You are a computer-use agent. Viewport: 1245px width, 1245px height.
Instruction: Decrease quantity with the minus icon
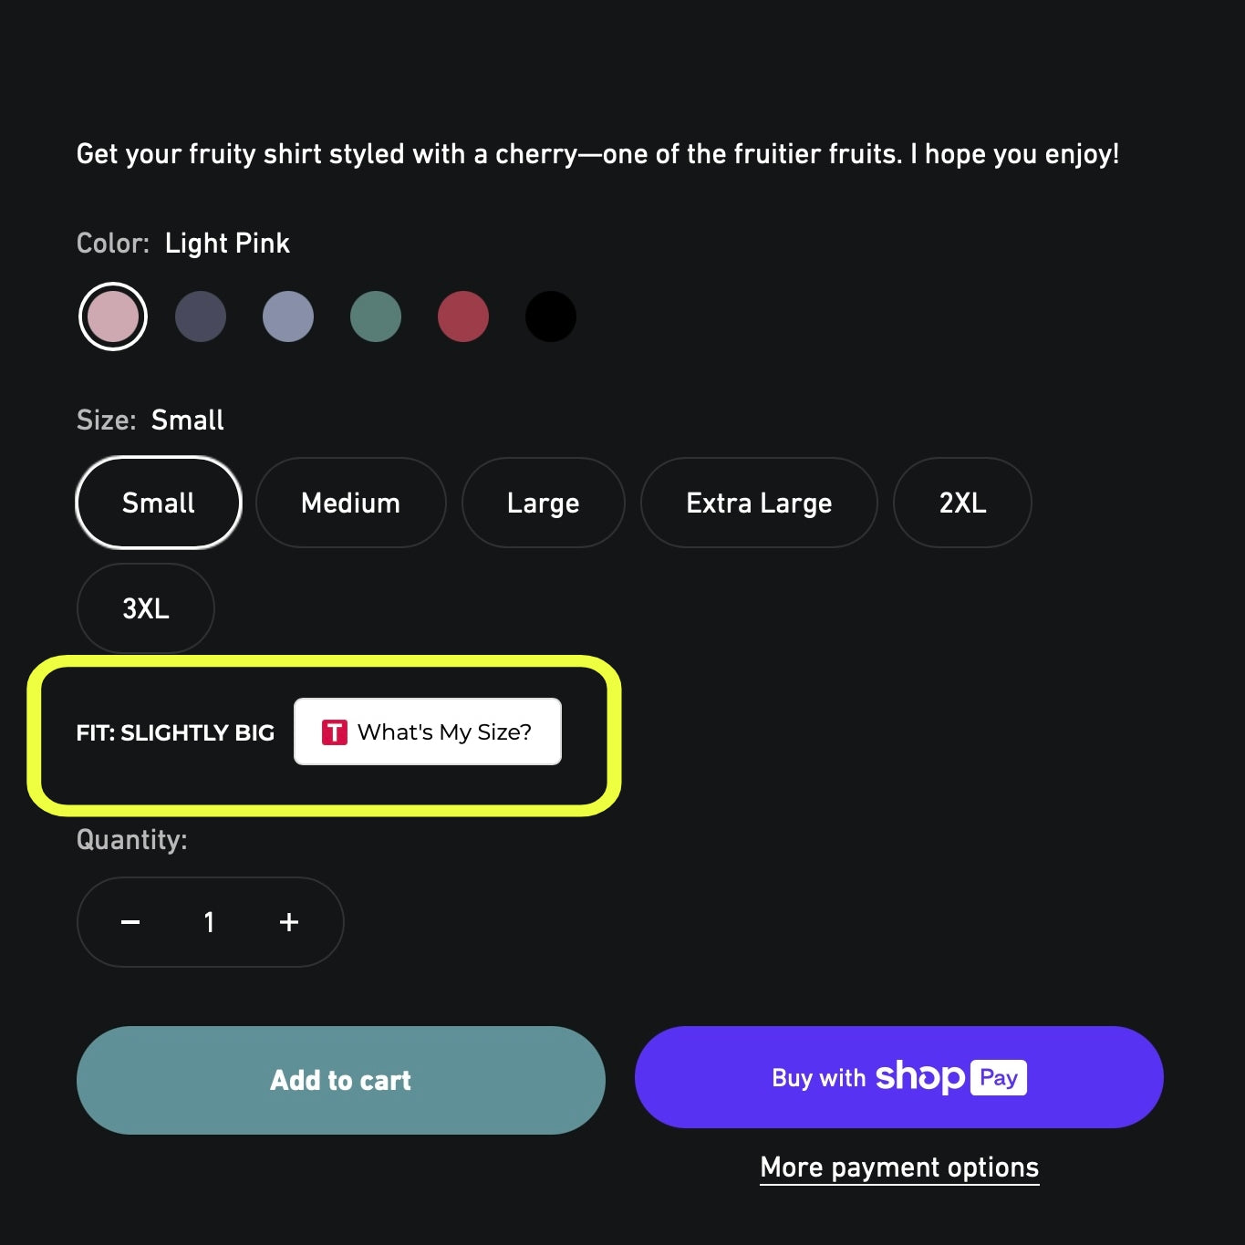click(130, 922)
